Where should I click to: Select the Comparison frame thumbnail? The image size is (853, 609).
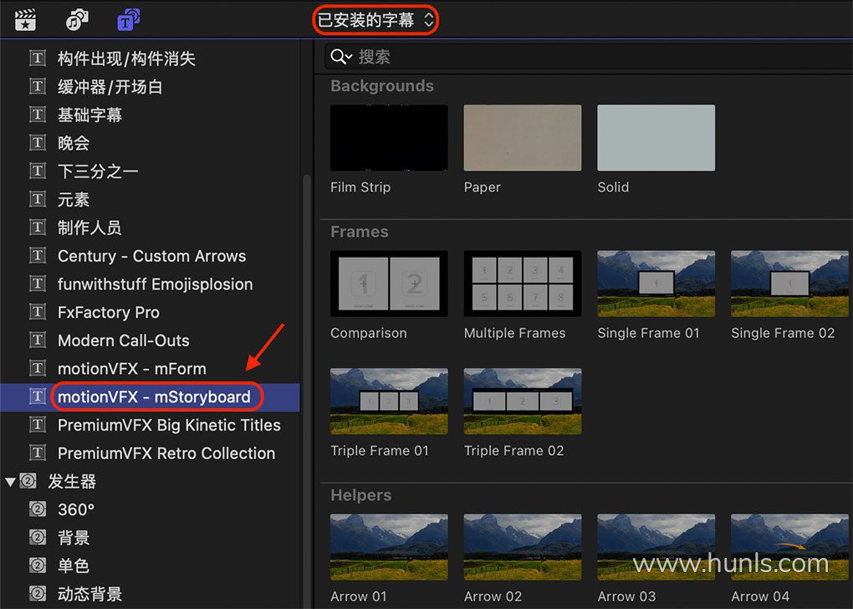(x=389, y=284)
